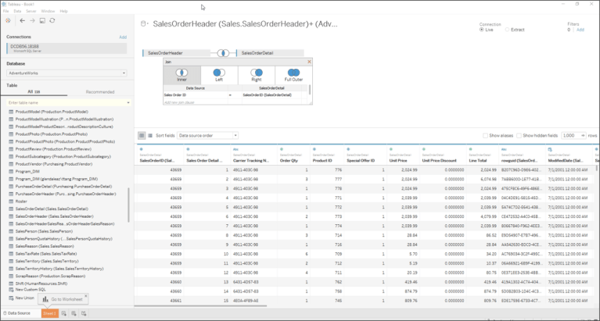Screen dimensions: 600x321
Task: Click the back arrow in toolbar
Action: pos(23,20)
